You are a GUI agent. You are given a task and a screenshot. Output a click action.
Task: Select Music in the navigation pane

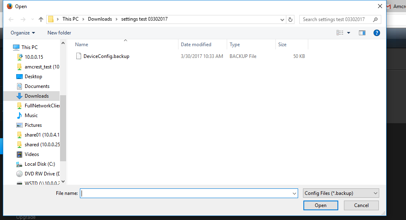[31, 115]
